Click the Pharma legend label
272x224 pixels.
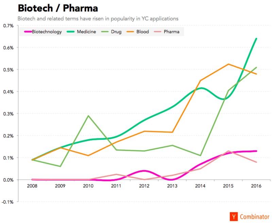coord(172,32)
